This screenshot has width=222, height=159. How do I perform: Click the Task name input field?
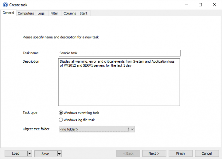120,53
